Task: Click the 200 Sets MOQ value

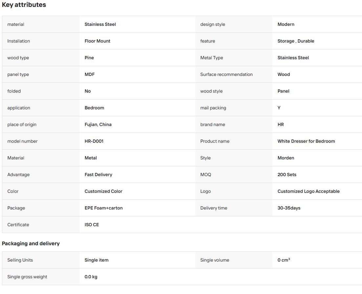Action: click(287, 175)
